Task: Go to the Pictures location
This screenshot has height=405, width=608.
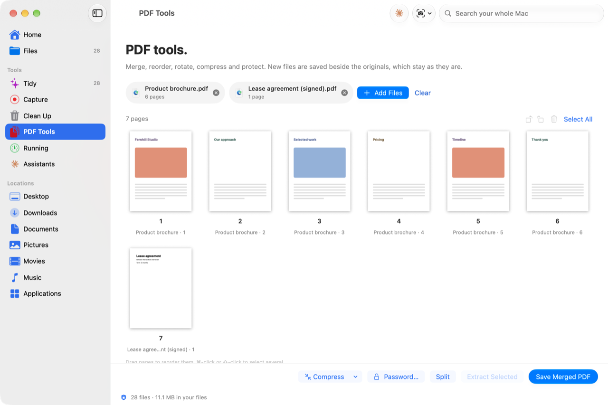Action: click(x=55, y=245)
